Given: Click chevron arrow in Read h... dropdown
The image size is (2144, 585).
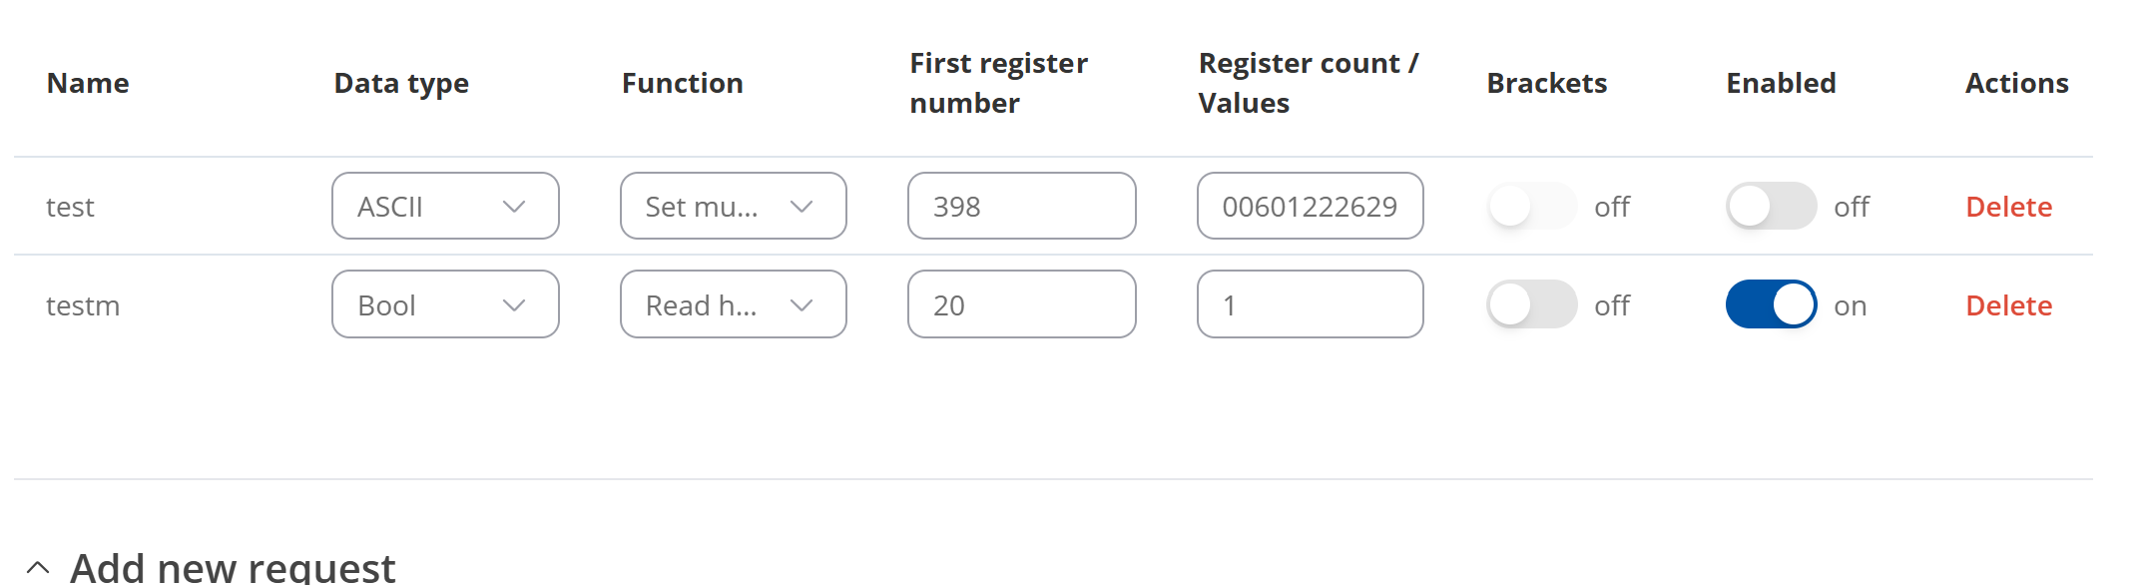Looking at the screenshot, I should click(802, 305).
